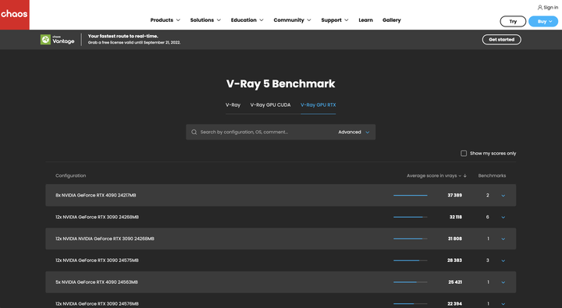
Task: Open the Community menu
Action: (x=292, y=20)
